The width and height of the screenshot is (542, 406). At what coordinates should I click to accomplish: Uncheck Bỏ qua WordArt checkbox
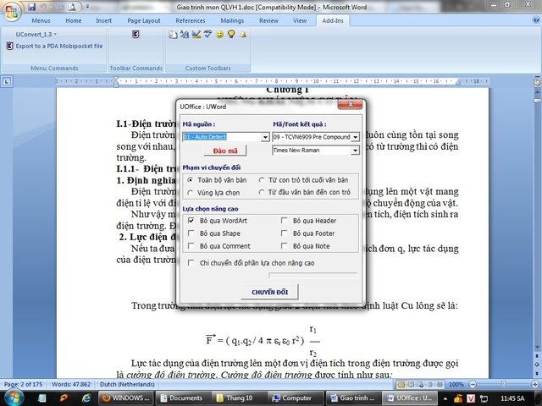click(191, 220)
